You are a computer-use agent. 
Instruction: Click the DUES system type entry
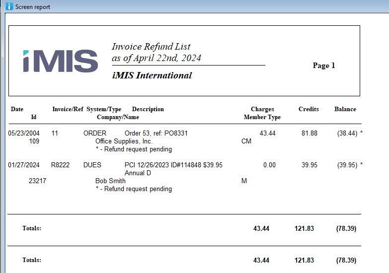(x=92, y=165)
